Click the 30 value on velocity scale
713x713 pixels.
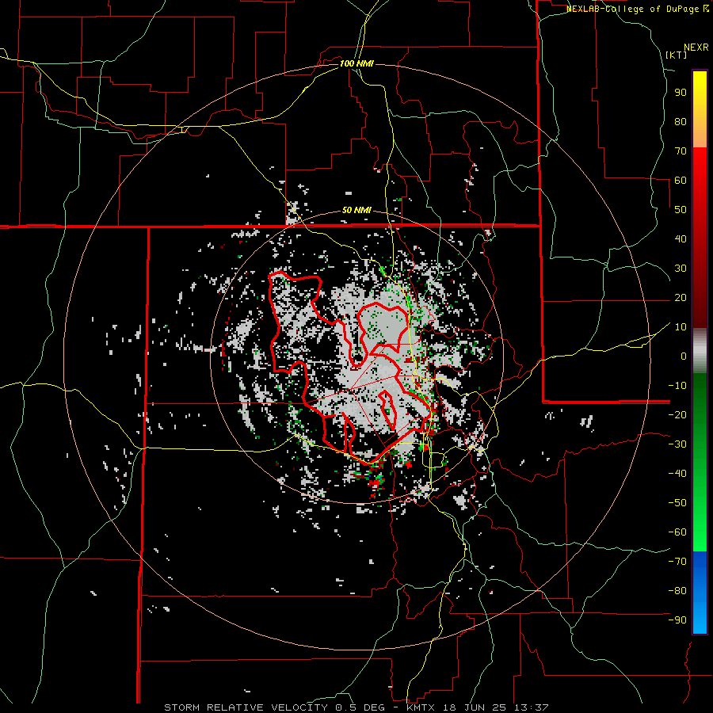point(681,269)
